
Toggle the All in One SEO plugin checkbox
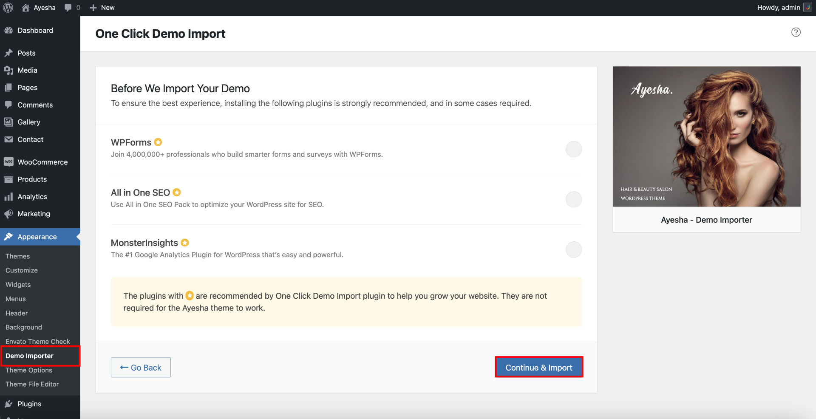pos(573,199)
